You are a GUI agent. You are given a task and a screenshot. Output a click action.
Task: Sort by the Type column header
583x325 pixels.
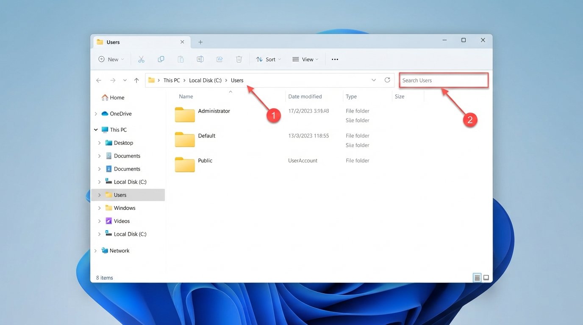click(x=351, y=96)
